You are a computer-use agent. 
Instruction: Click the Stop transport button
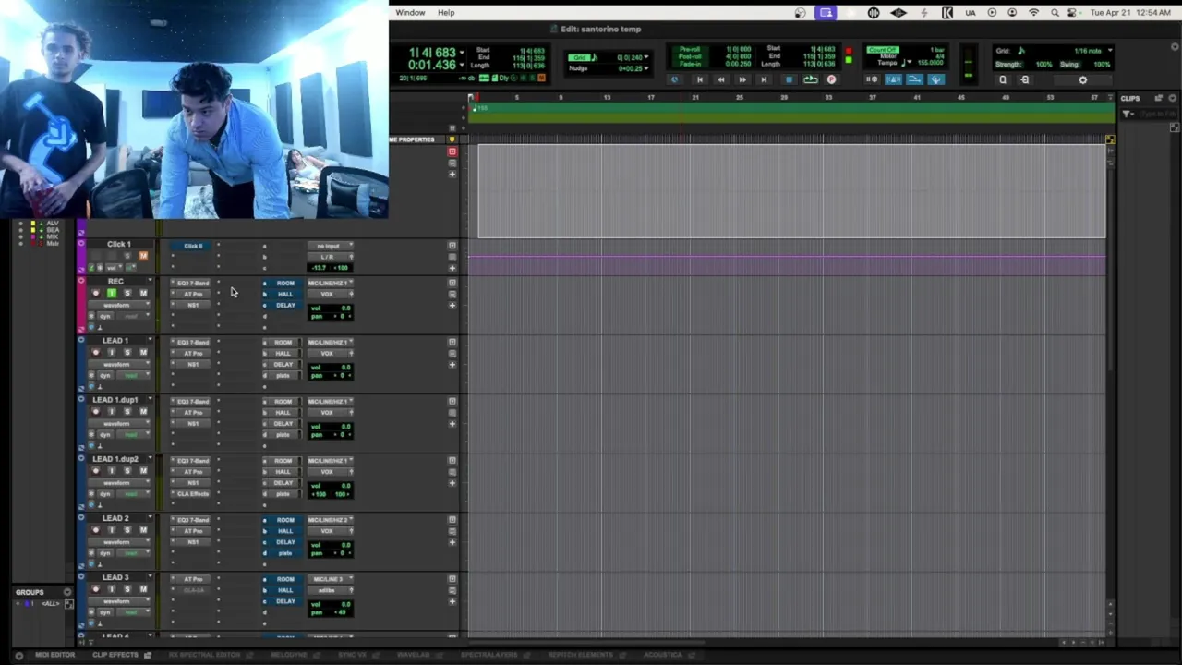coord(789,80)
